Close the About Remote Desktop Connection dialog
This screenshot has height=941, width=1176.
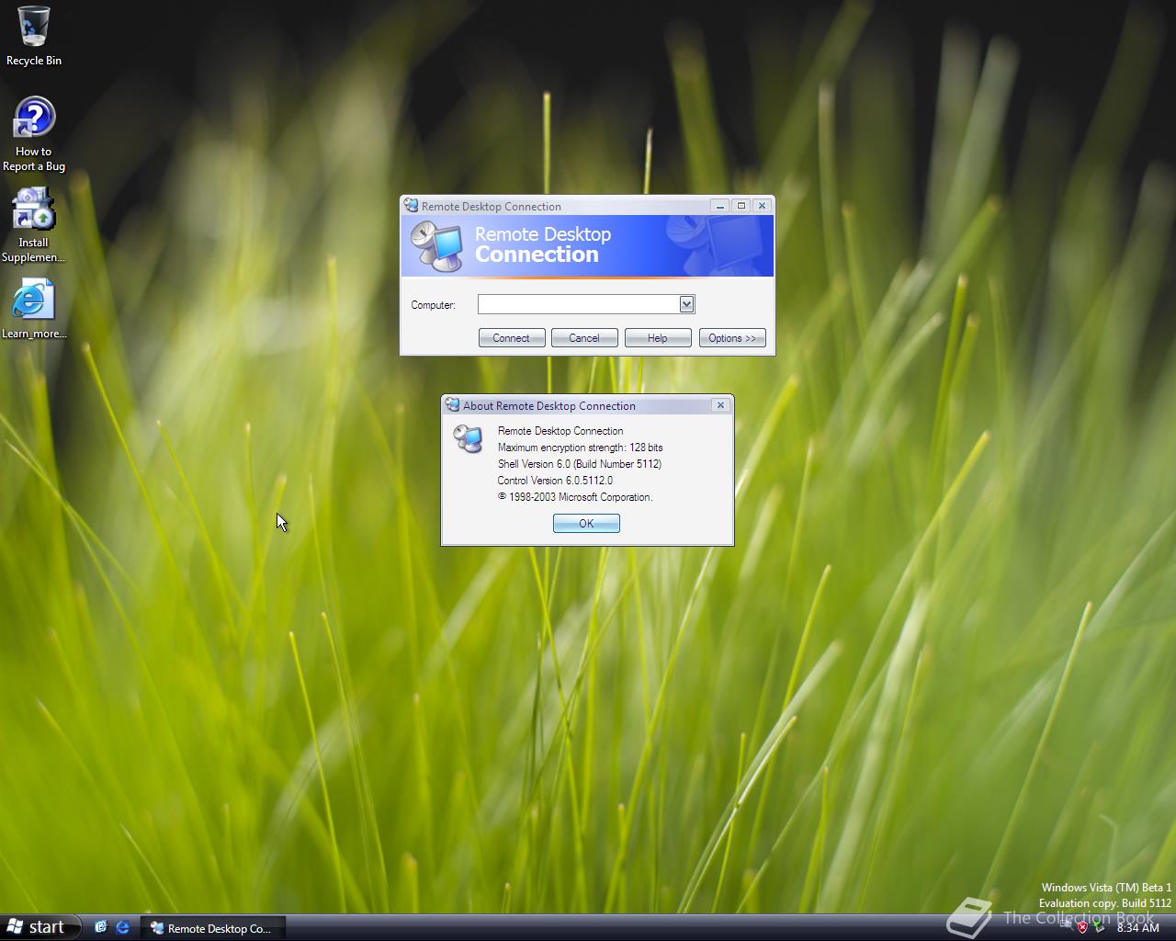click(x=720, y=405)
